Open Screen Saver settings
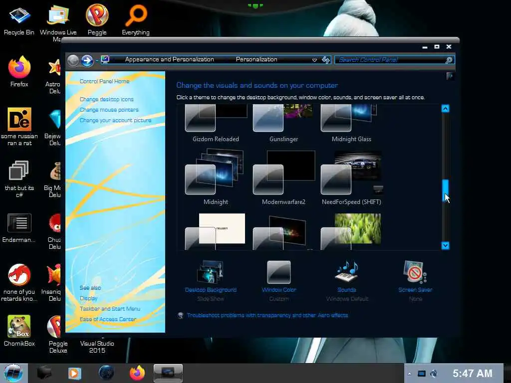This screenshot has height=383, width=511. (x=415, y=281)
